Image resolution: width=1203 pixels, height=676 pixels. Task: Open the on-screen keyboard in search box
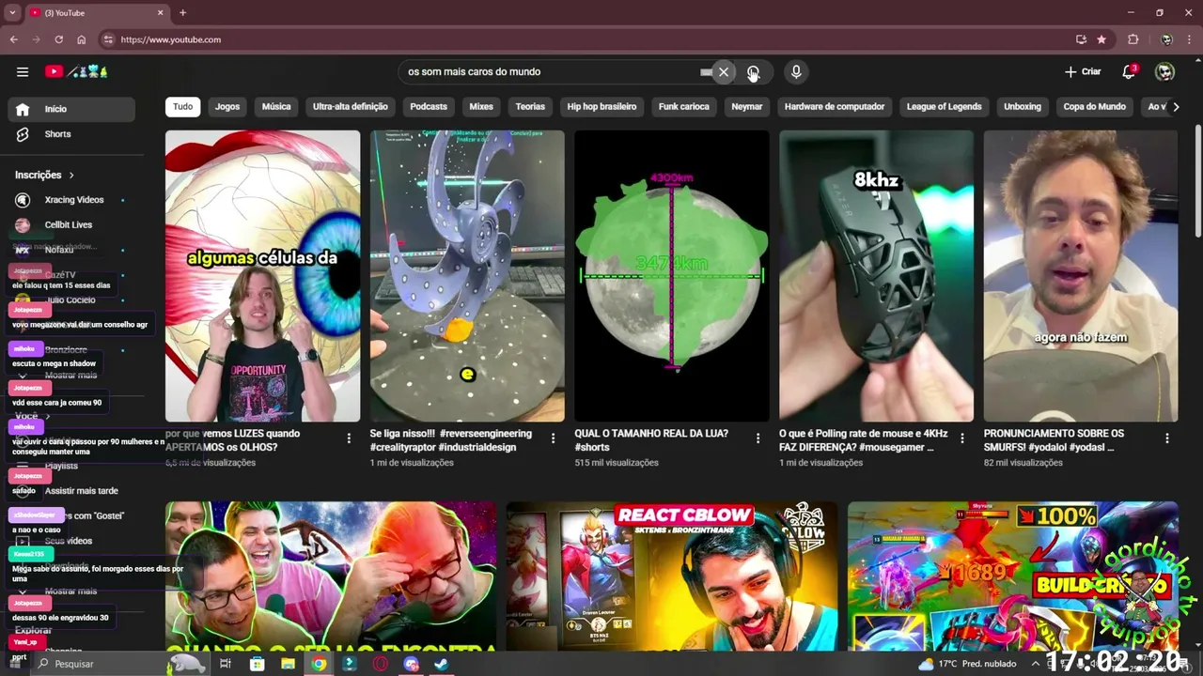tap(706, 71)
